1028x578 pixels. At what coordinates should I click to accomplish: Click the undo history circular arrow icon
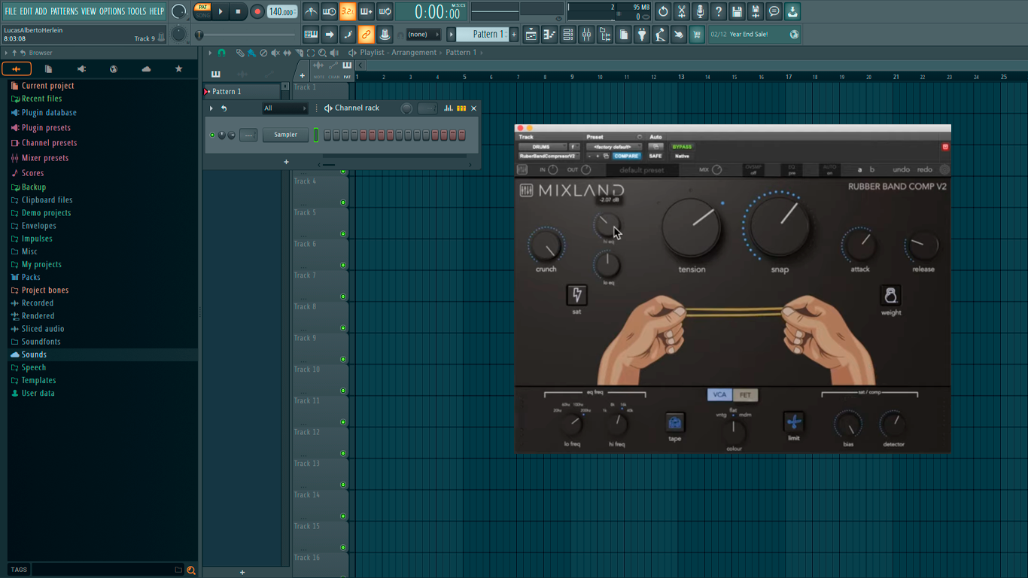pos(663,11)
